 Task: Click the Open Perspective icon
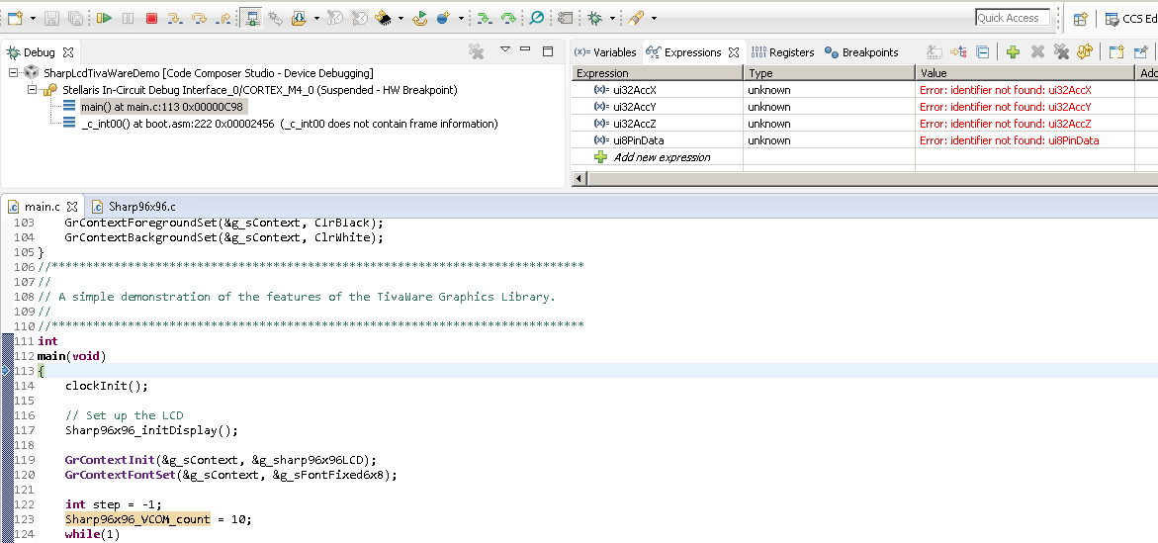[x=1080, y=19]
